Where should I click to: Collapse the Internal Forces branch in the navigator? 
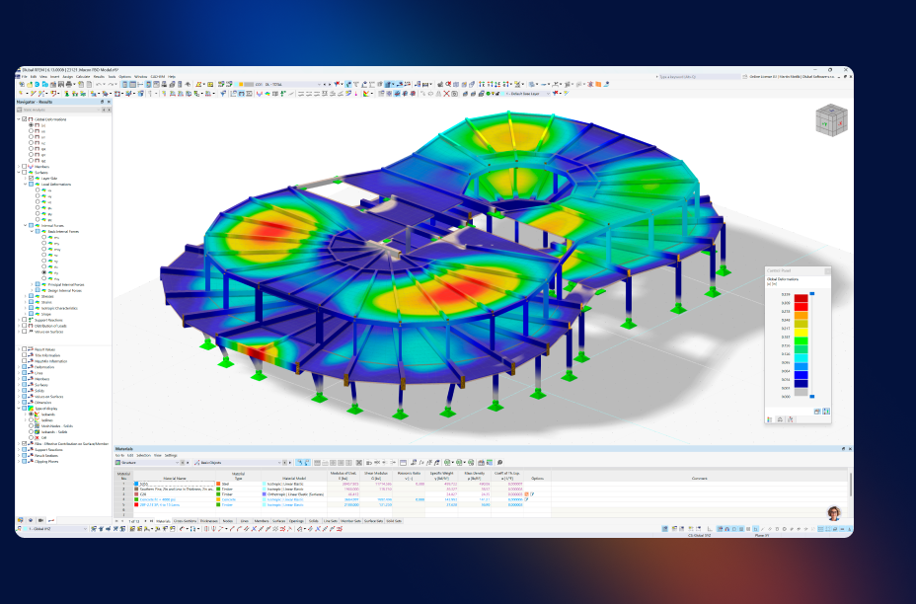pos(26,225)
